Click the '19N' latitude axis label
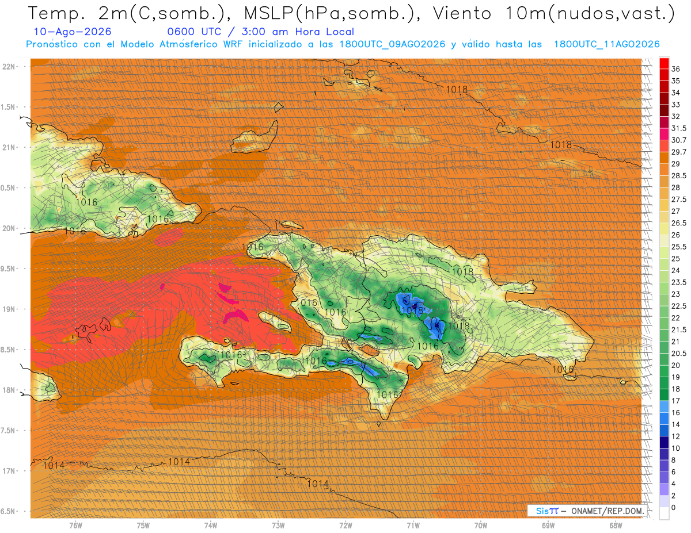Viewport: 691px width, 533px height. [9, 309]
